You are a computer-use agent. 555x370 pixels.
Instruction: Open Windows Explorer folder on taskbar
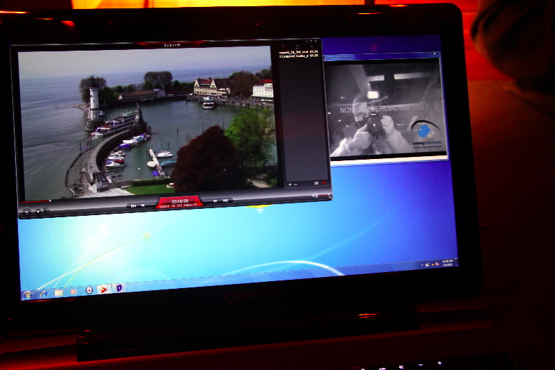tap(58, 292)
